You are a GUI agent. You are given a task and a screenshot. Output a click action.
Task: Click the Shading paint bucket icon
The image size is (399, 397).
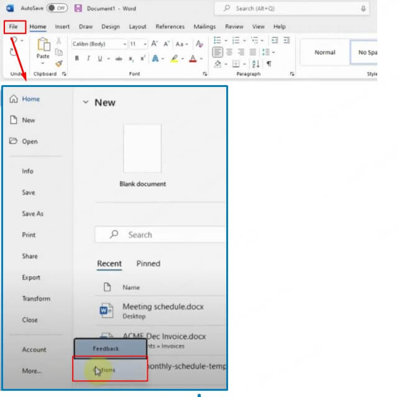(x=218, y=64)
